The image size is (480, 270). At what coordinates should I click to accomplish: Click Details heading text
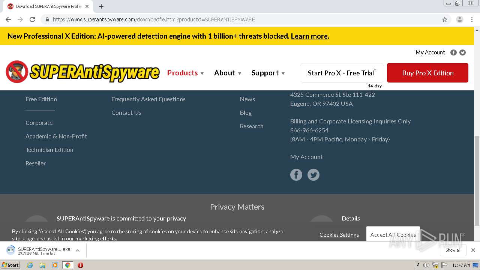[x=351, y=218]
